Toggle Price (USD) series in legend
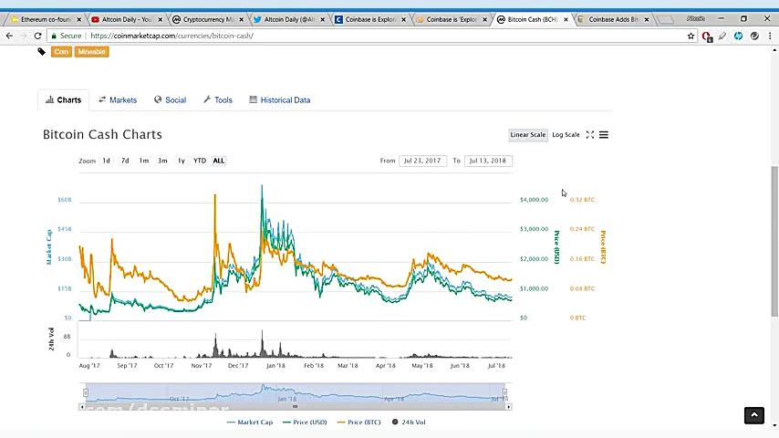779x438 pixels. click(305, 422)
